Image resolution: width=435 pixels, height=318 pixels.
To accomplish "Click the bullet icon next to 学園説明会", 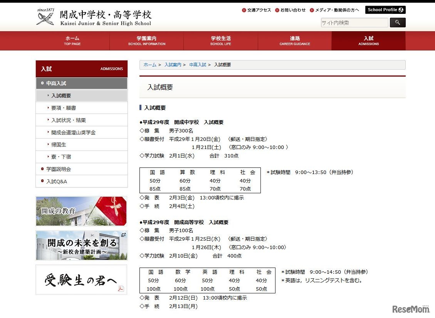I will (x=42, y=169).
